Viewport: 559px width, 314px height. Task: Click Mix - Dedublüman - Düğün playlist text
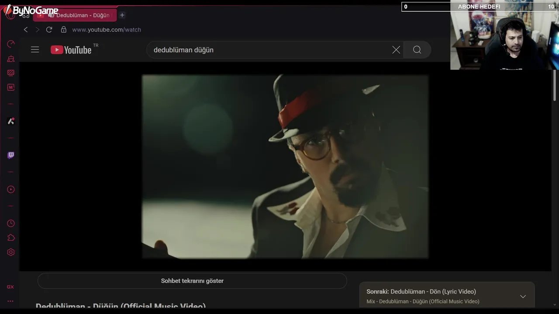point(423,301)
